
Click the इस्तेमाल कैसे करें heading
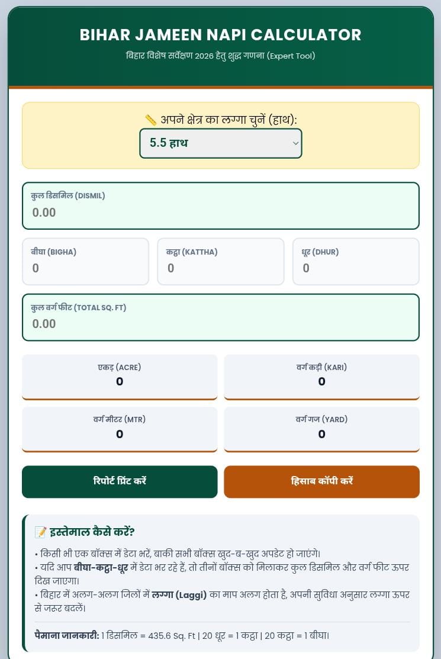pyautogui.click(x=92, y=532)
